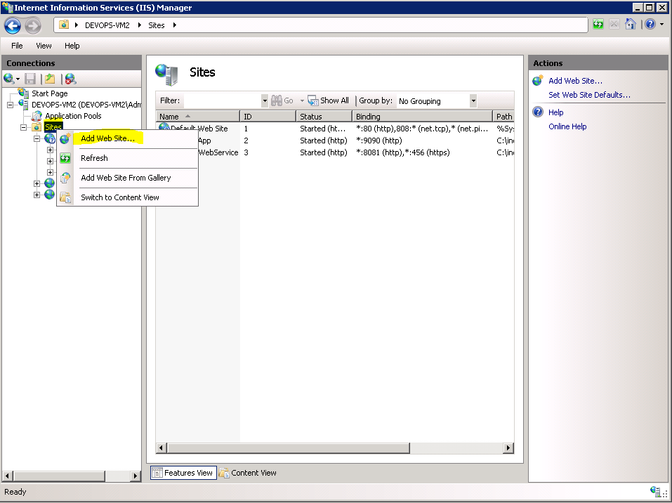Select the Application Pools node in the tree

(x=73, y=116)
